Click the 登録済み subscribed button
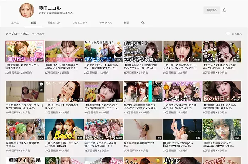This screenshot has height=164, width=248. pos(212,10)
